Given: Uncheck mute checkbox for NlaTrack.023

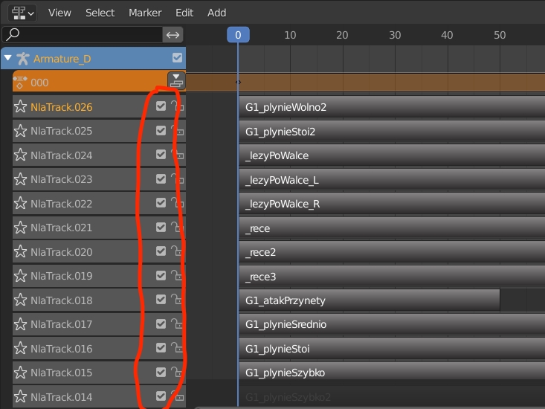Looking at the screenshot, I should pyautogui.click(x=161, y=178).
